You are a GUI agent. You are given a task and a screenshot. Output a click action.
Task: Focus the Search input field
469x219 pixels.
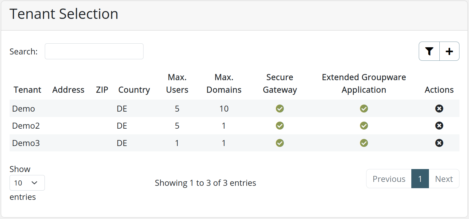[94, 51]
